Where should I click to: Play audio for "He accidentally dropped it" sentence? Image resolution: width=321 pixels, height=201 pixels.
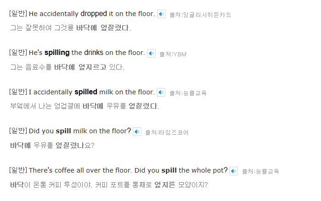(x=161, y=14)
